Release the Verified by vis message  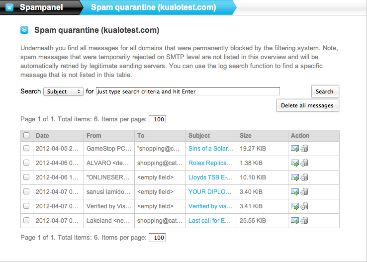tap(295, 206)
